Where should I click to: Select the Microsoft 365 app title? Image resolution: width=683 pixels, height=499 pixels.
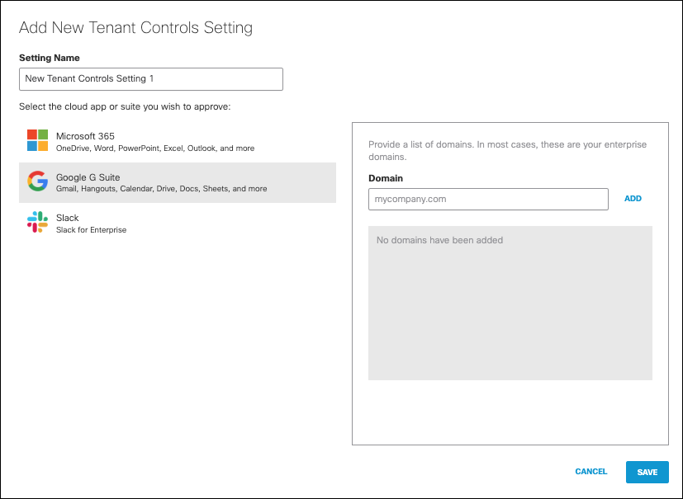[85, 136]
